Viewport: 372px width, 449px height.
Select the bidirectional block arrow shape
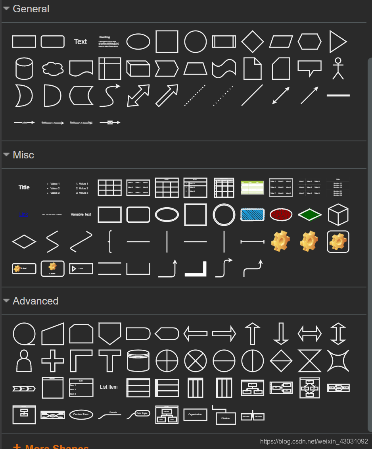click(x=138, y=96)
